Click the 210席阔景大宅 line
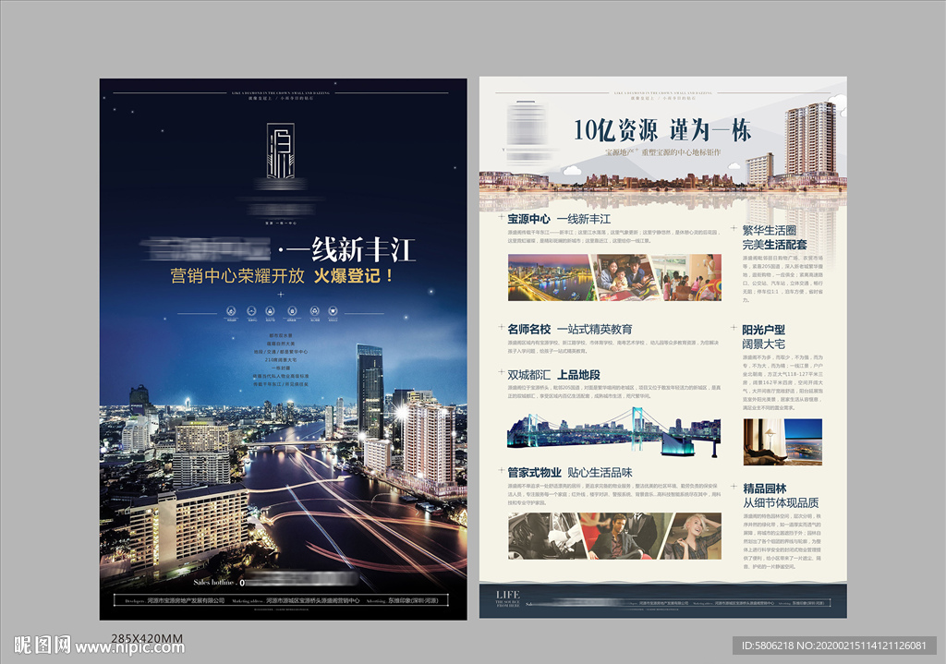946x664 pixels. 281,359
